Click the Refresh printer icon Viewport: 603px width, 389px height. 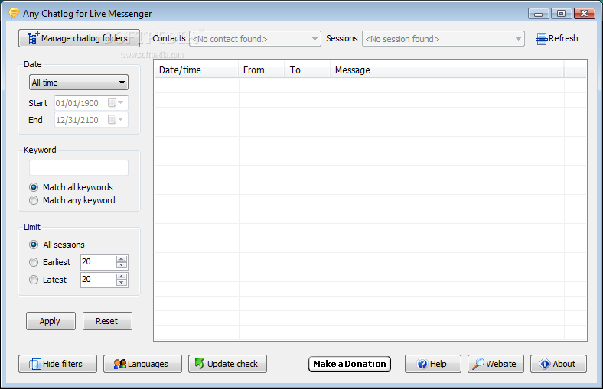542,39
